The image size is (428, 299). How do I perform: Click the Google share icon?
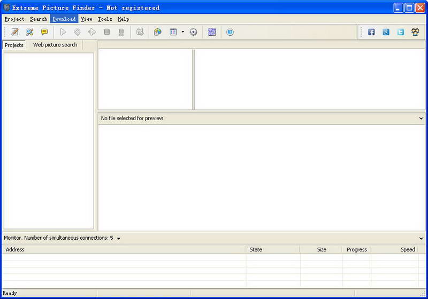coord(386,32)
